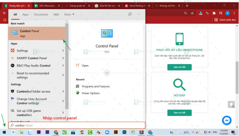Click Xem chi tiết under smartphone recovery

click(x=179, y=67)
